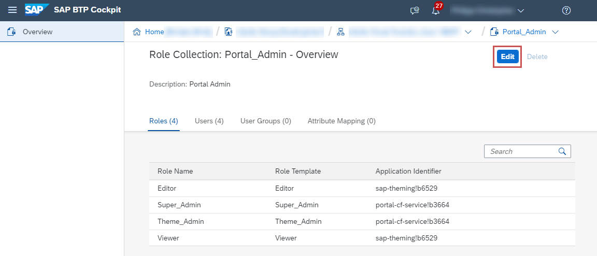Click the Edit button
Viewport: 597px width, 256px height.
[507, 57]
